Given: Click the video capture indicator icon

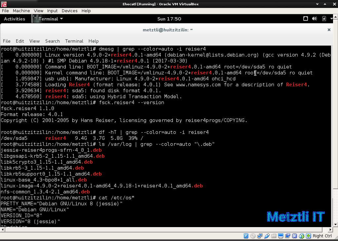Looking at the screenshot, I should point(287,236).
